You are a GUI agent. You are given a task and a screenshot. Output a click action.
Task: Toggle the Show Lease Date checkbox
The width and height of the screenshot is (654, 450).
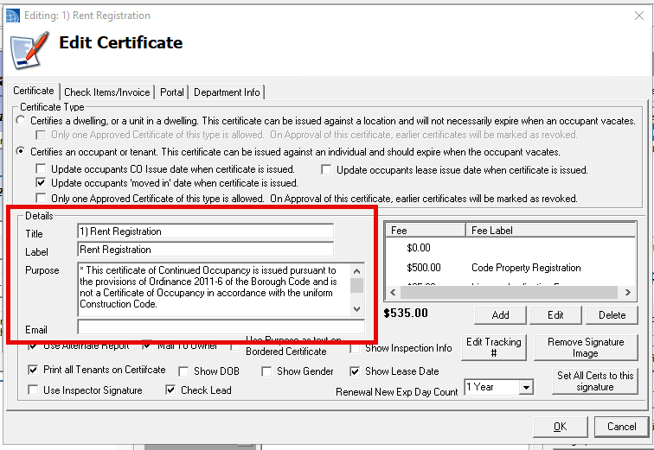tap(356, 371)
